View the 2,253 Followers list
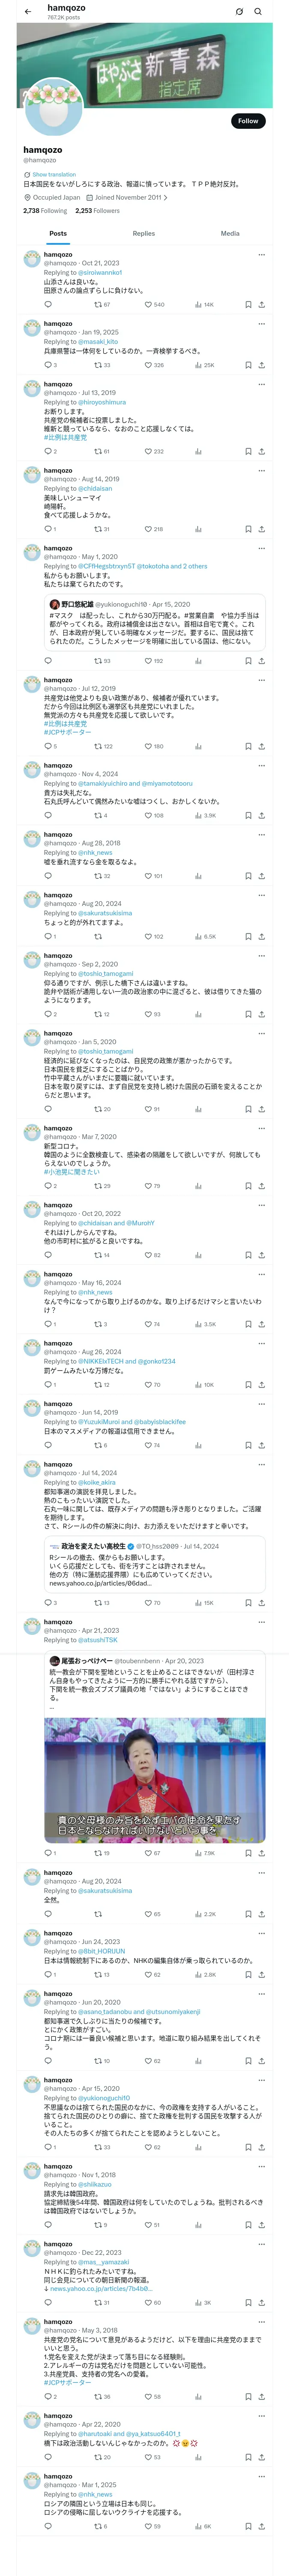Image resolution: width=289 pixels, height=2576 pixels. point(98,211)
